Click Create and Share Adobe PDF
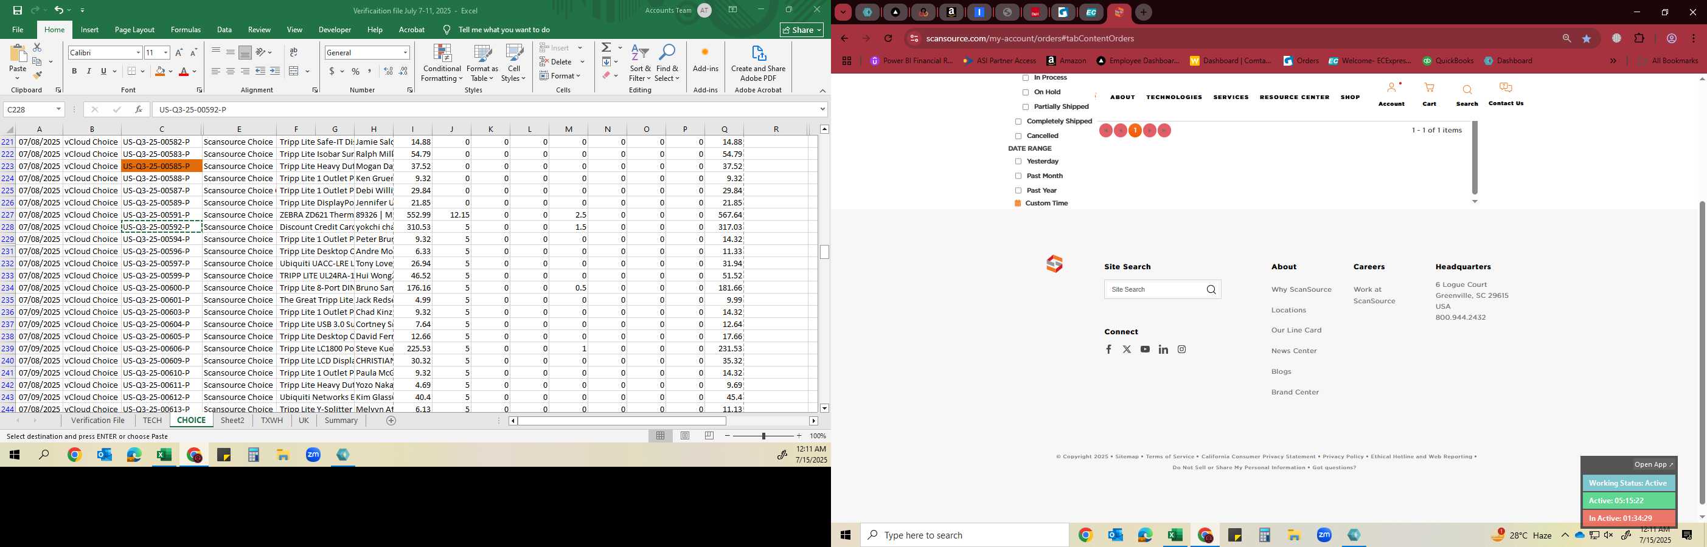The width and height of the screenshot is (1707, 547). point(758,64)
